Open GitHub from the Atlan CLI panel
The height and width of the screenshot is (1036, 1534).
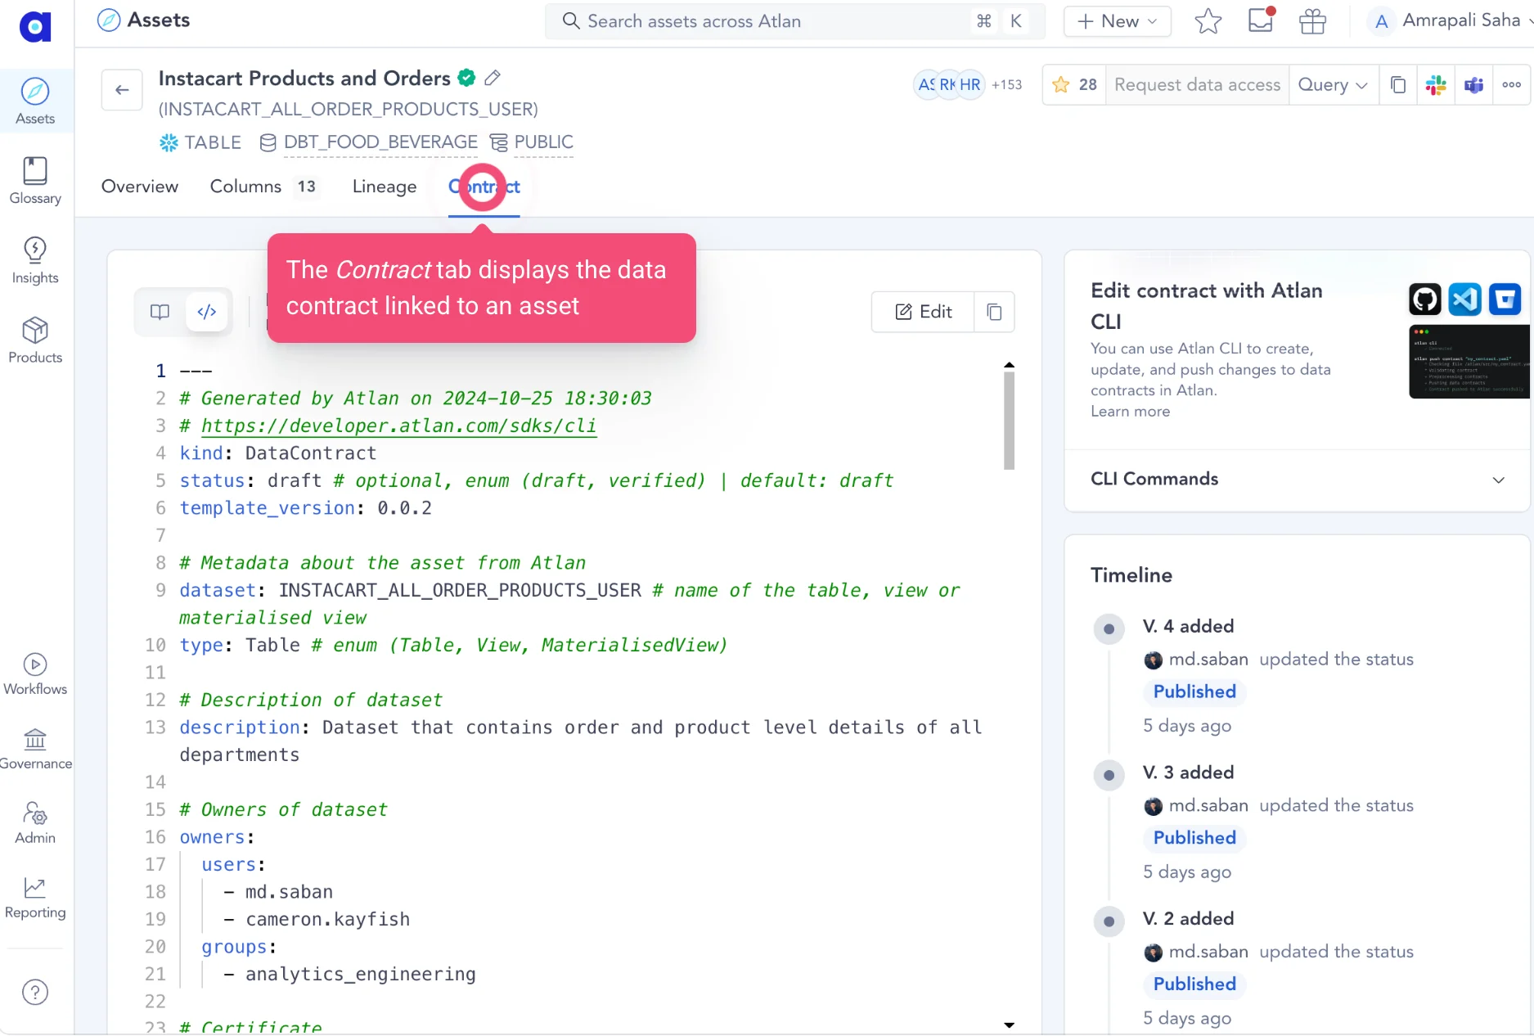[1424, 299]
